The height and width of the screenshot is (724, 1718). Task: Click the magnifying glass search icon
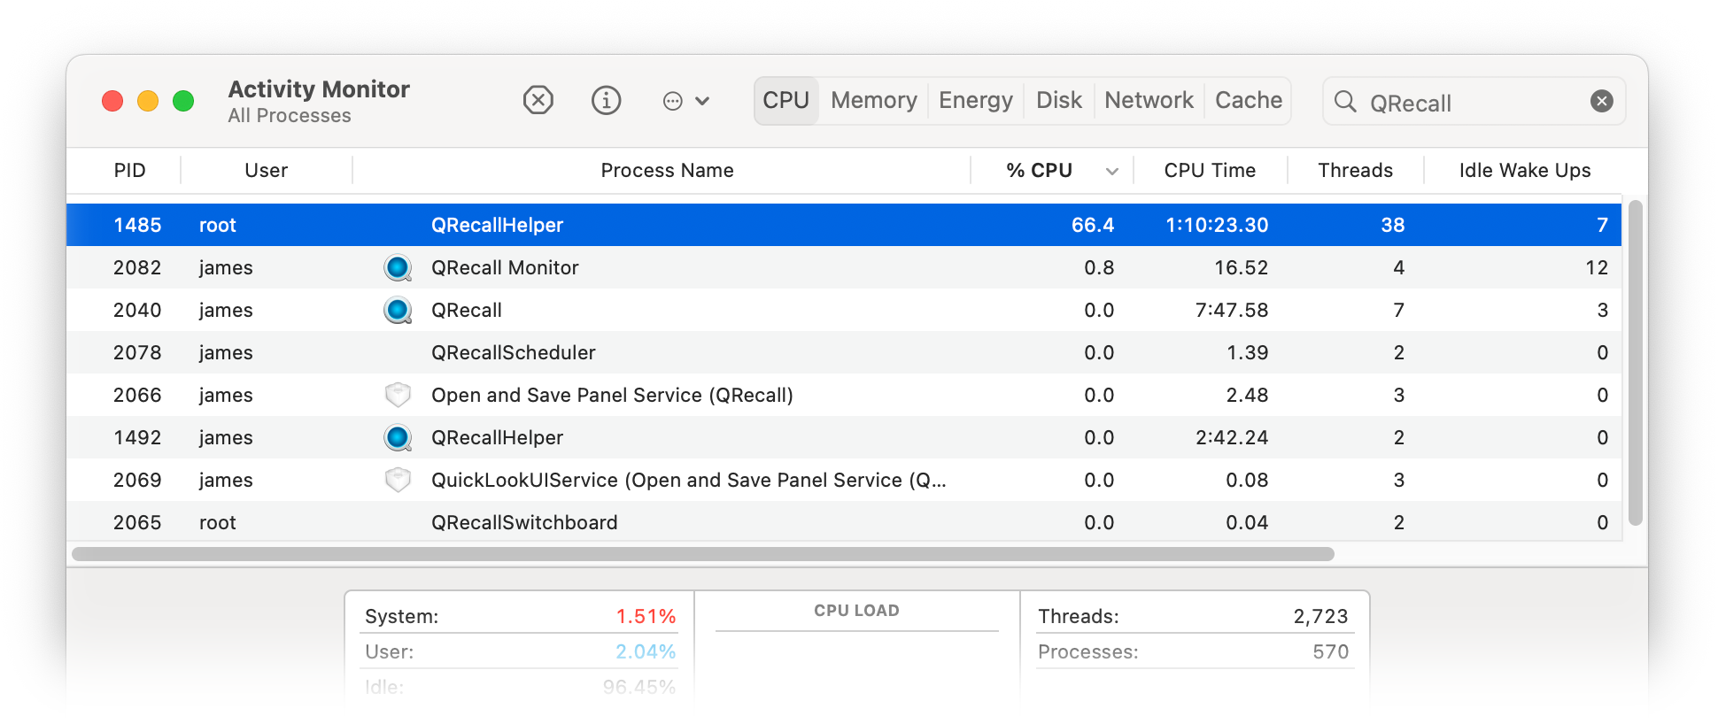pos(1345,101)
